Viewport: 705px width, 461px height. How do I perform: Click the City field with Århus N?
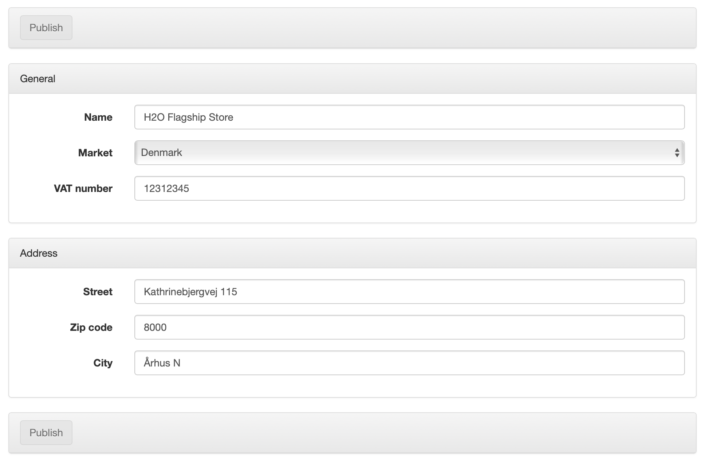409,363
